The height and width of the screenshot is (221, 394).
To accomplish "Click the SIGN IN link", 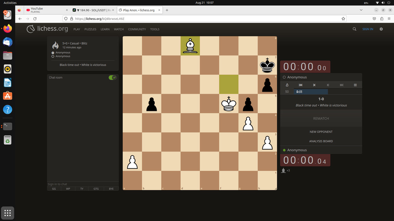I will click(367, 29).
